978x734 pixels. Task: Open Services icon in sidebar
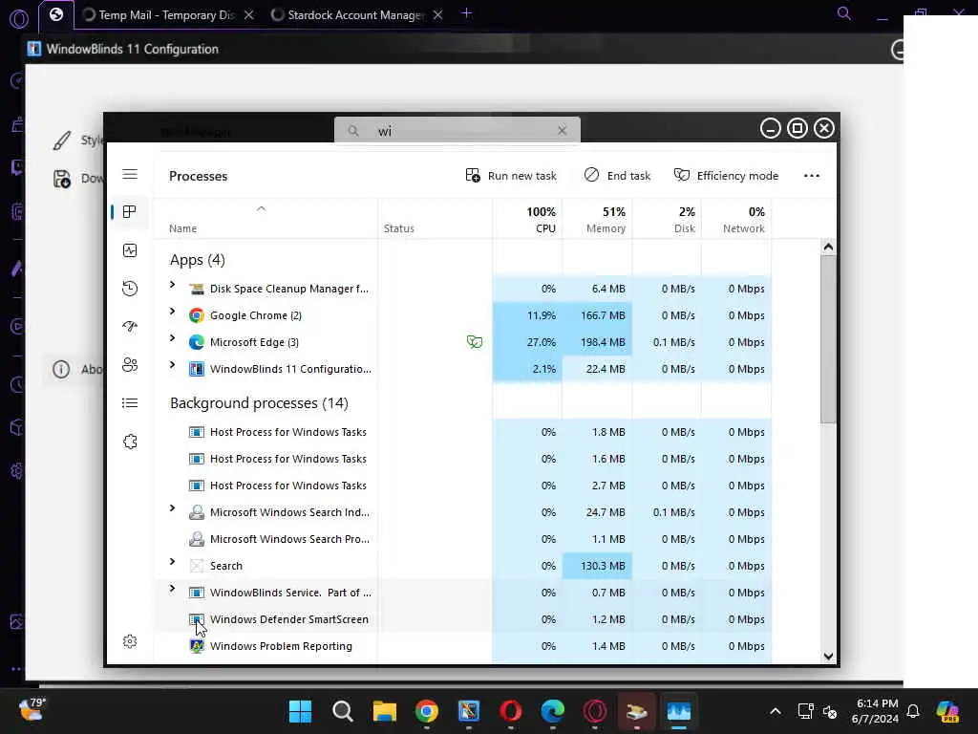pyautogui.click(x=130, y=442)
